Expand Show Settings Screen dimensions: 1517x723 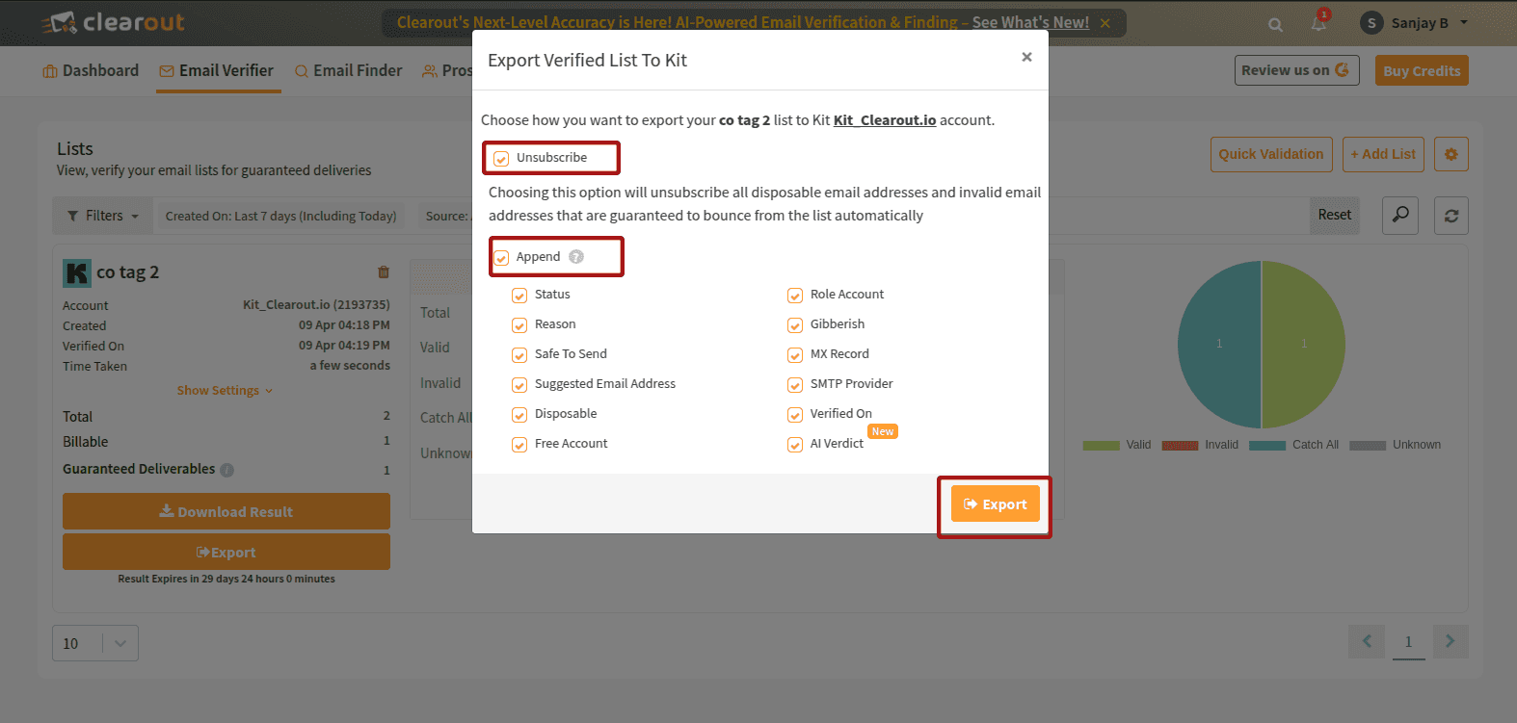pos(225,391)
